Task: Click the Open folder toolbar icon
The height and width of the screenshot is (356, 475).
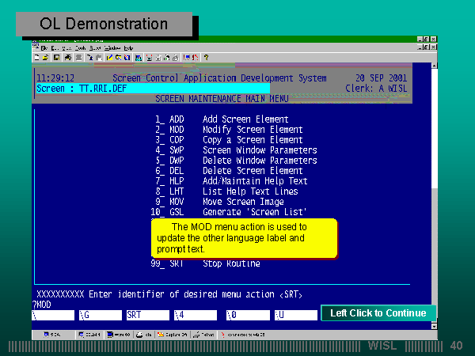Action: [46, 58]
